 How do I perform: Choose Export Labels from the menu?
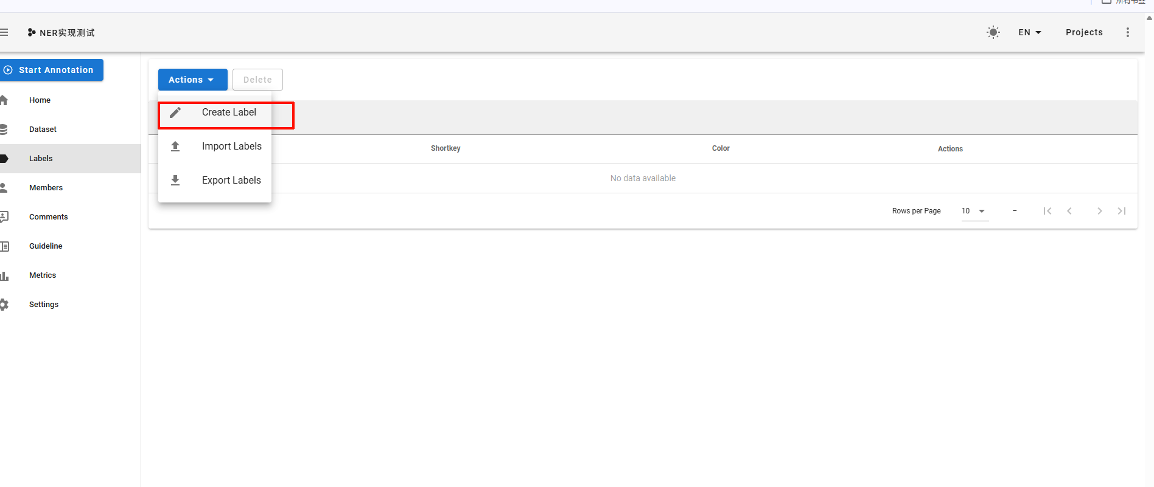pyautogui.click(x=215, y=181)
